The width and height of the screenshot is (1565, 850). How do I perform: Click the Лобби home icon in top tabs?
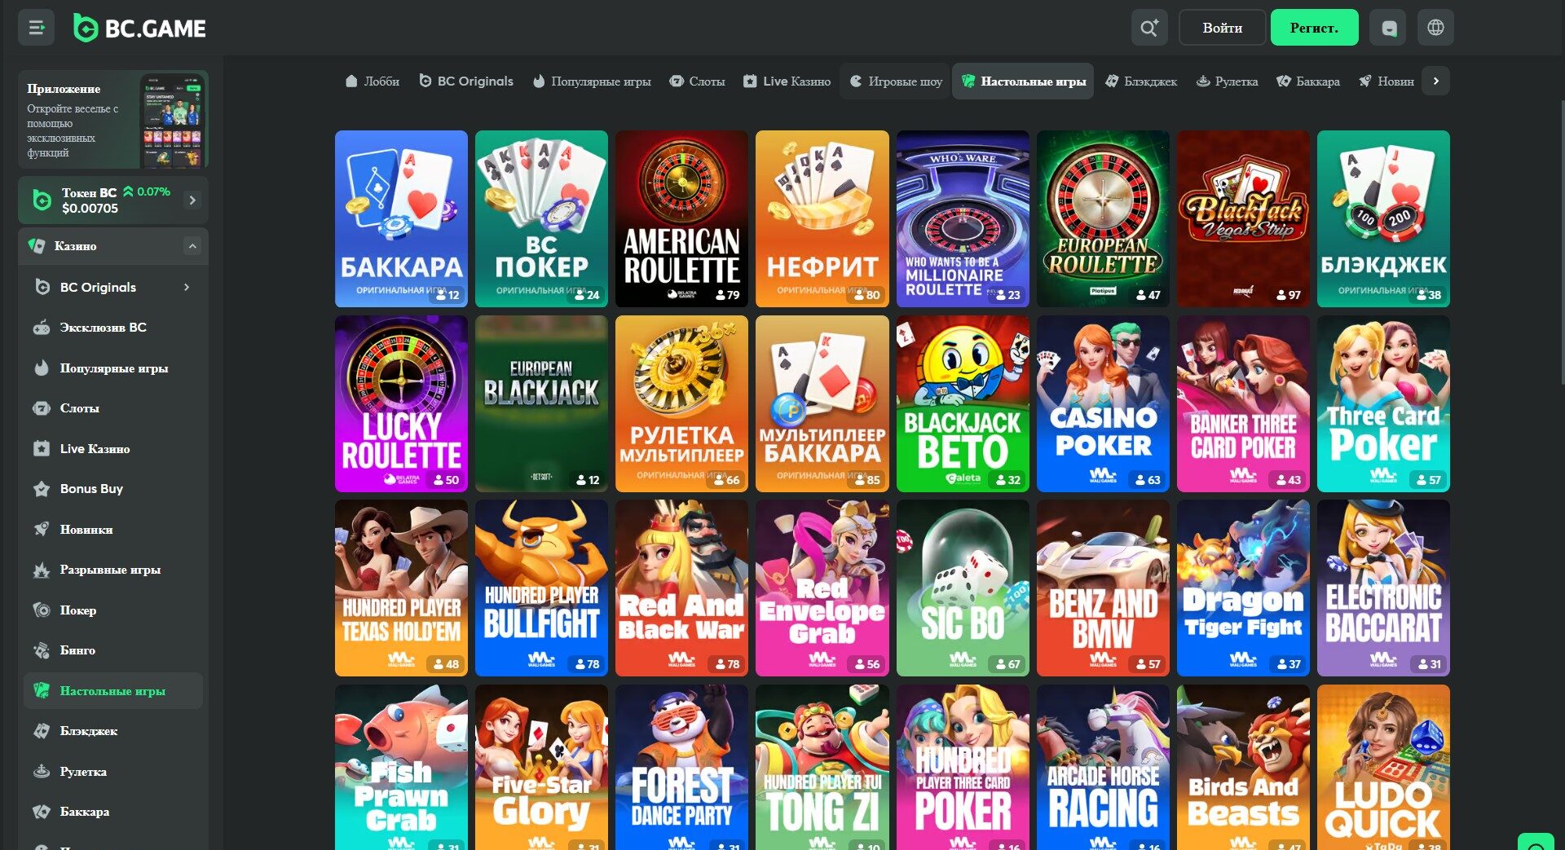[x=351, y=81]
